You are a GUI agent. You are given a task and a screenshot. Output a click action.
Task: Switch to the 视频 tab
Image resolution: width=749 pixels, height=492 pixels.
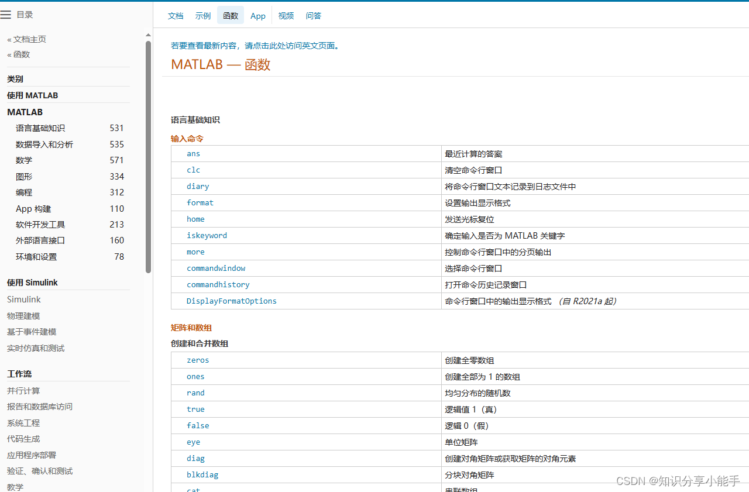point(286,16)
